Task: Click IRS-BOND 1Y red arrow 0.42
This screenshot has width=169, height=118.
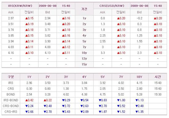Action: point(29,100)
